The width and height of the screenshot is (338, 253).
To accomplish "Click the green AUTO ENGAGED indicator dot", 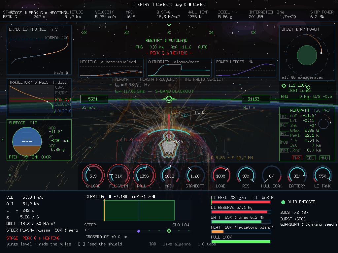I will [283, 202].
